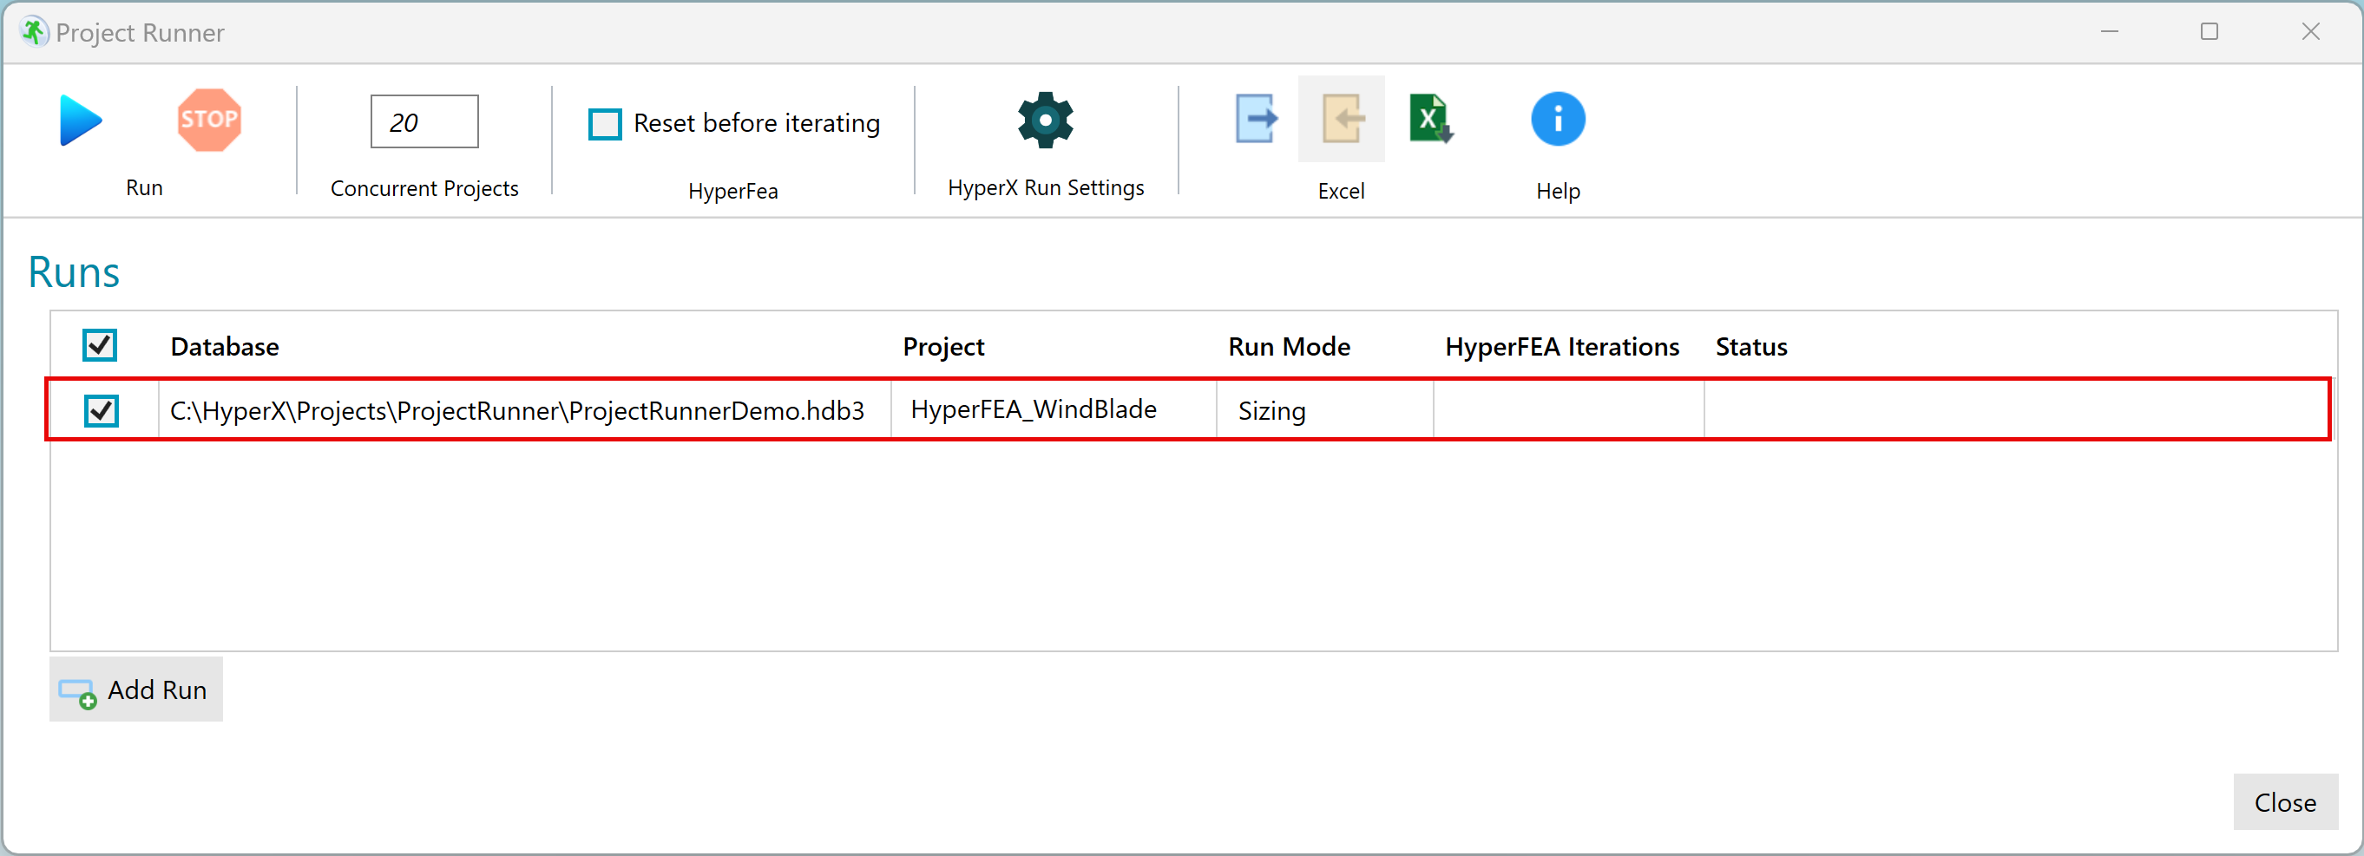Viewport: 2364px width, 856px height.
Task: Click the Database column header
Action: click(225, 347)
